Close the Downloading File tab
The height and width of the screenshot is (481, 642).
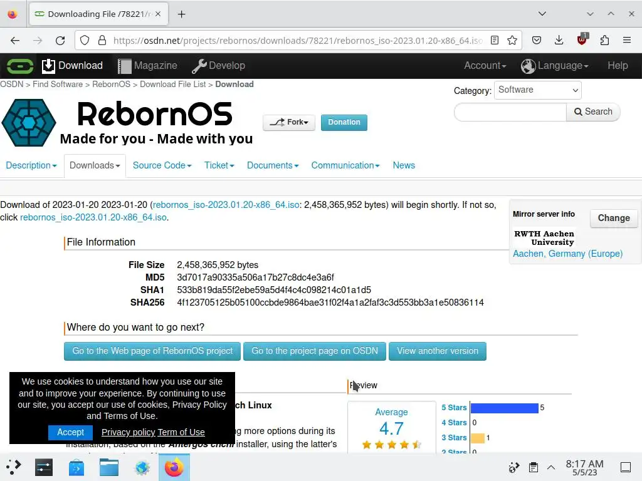pos(158,14)
